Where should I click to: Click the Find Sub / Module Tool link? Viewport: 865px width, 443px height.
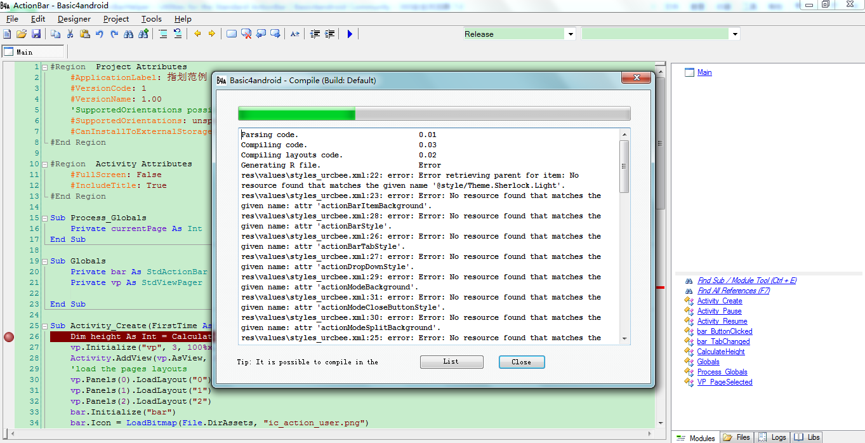pyautogui.click(x=747, y=281)
